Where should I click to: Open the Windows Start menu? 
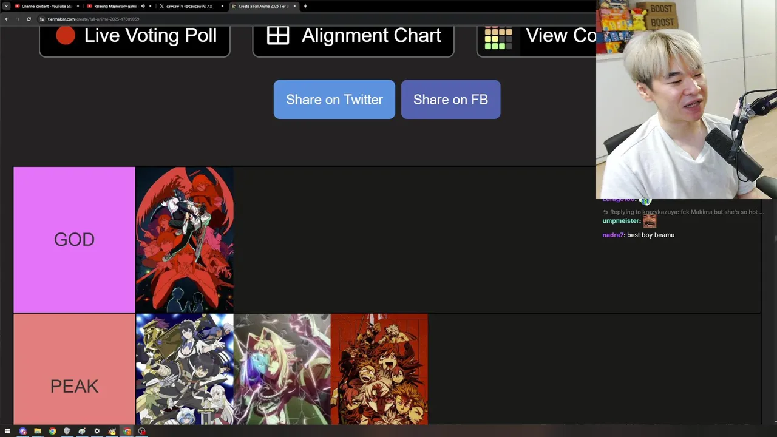coord(7,432)
